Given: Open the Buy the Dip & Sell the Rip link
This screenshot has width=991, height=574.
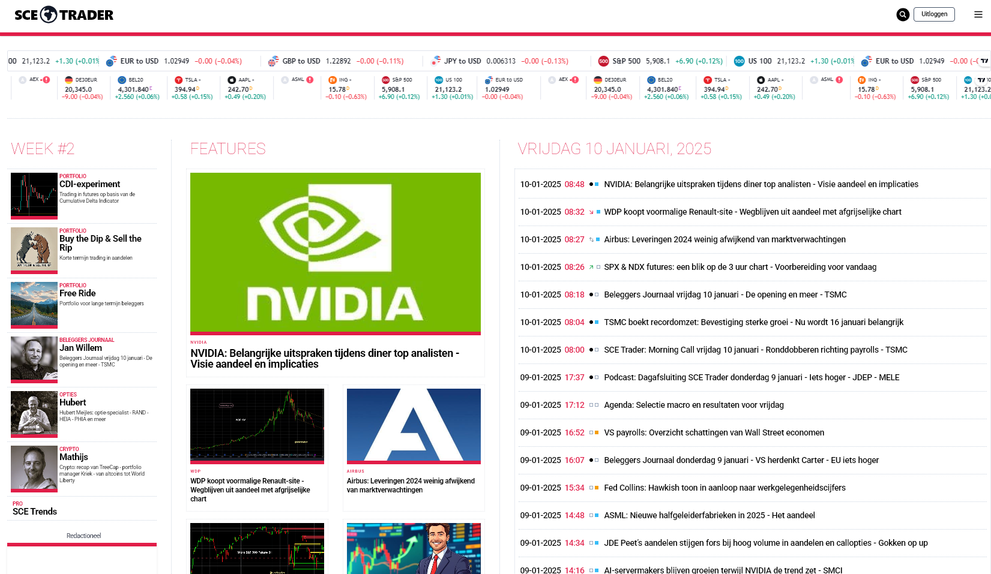Looking at the screenshot, I should (x=100, y=243).
